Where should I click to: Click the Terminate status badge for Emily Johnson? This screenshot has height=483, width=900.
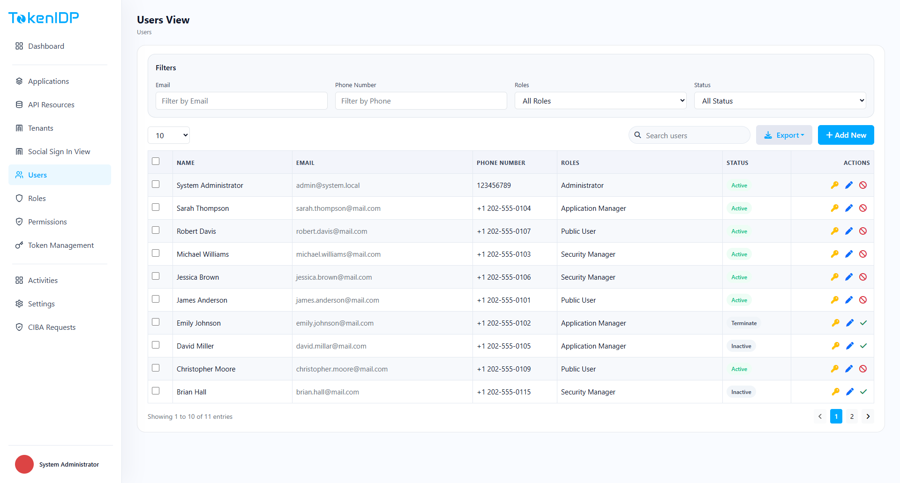[x=744, y=323]
